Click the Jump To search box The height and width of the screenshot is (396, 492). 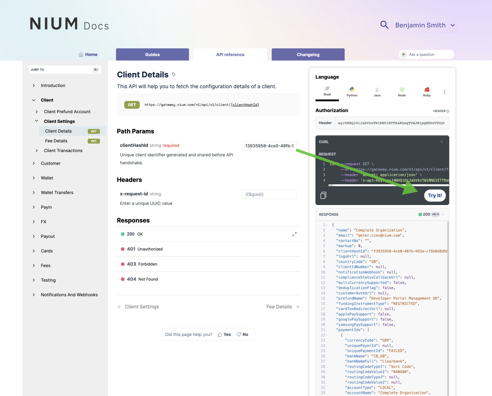[65, 70]
